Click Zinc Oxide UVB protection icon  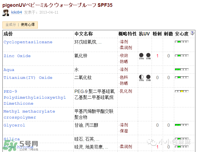tap(148, 55)
